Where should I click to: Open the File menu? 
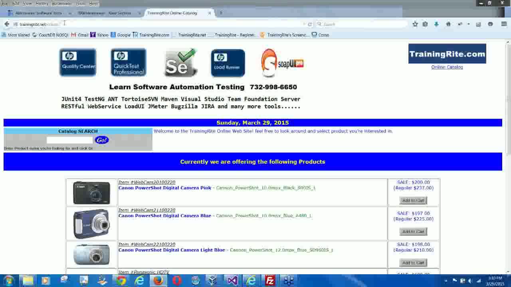(5, 3)
